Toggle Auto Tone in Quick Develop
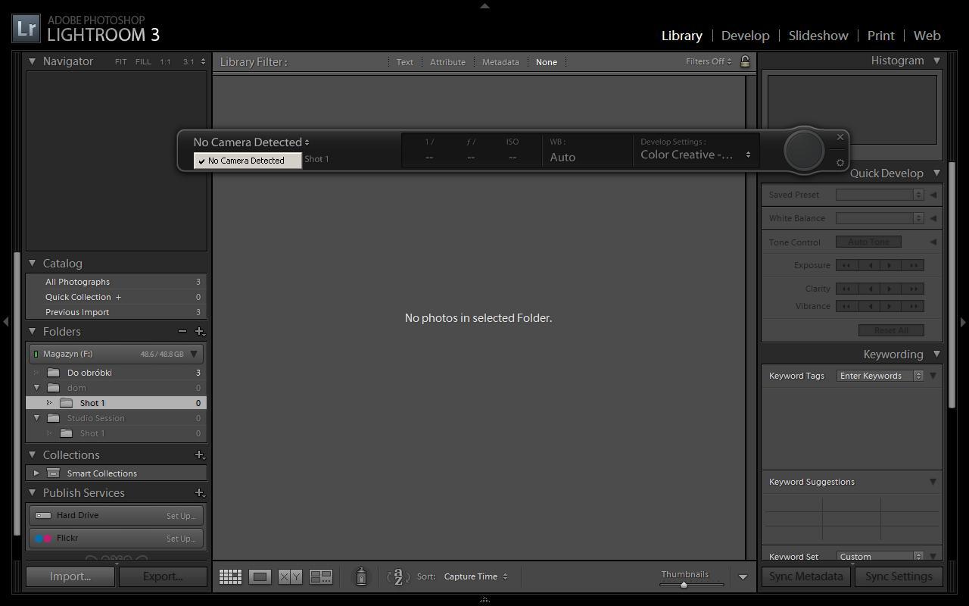This screenshot has height=606, width=969. 868,242
